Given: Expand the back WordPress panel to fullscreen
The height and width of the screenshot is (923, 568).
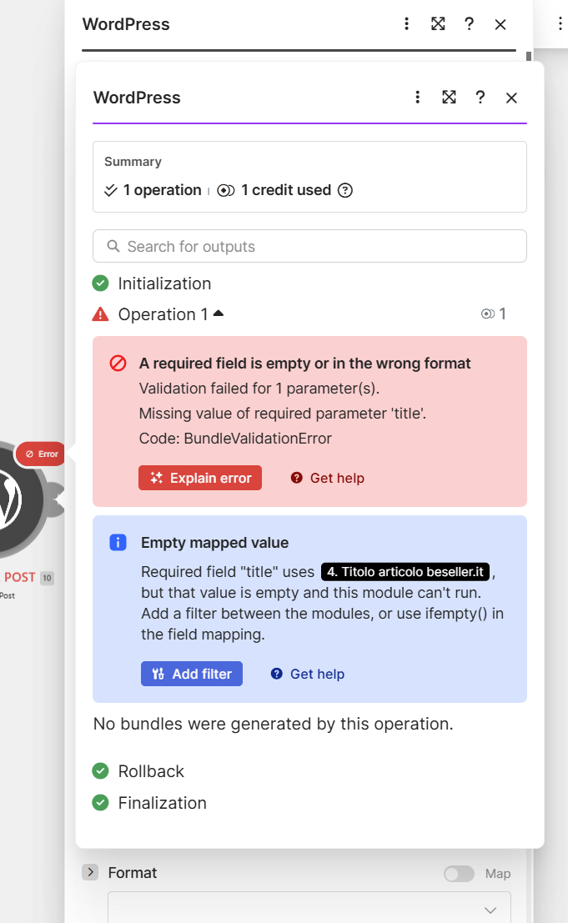Looking at the screenshot, I should pos(438,24).
